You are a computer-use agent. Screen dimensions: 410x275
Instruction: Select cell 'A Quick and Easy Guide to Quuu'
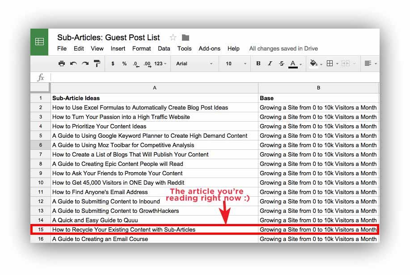(155, 220)
